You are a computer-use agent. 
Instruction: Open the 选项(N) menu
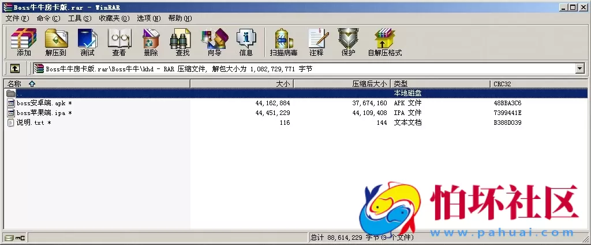tap(148, 18)
